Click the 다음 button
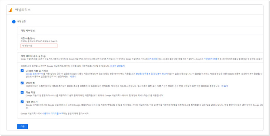 click(x=23, y=126)
